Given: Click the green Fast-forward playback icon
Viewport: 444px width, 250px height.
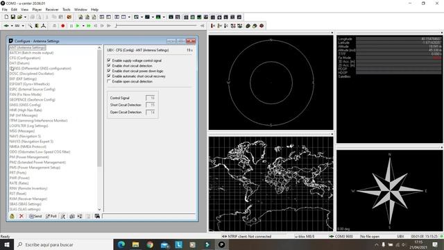Looking at the screenshot, I should tap(89, 26).
